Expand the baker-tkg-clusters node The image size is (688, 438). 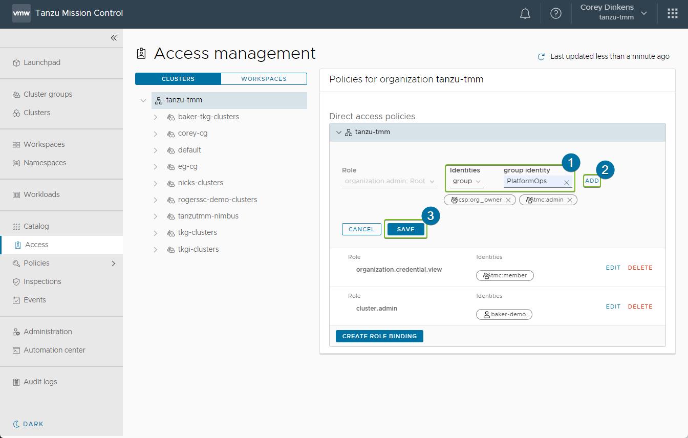click(156, 117)
